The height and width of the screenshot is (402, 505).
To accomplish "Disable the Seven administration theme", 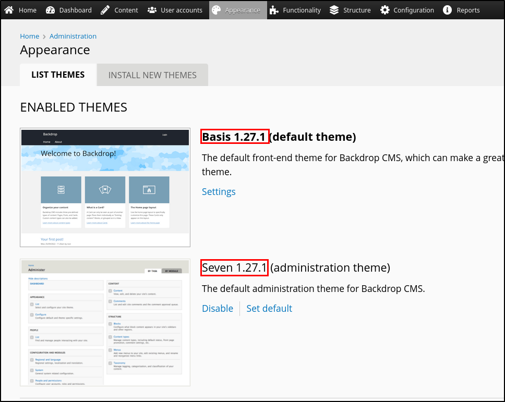I will pyautogui.click(x=218, y=308).
